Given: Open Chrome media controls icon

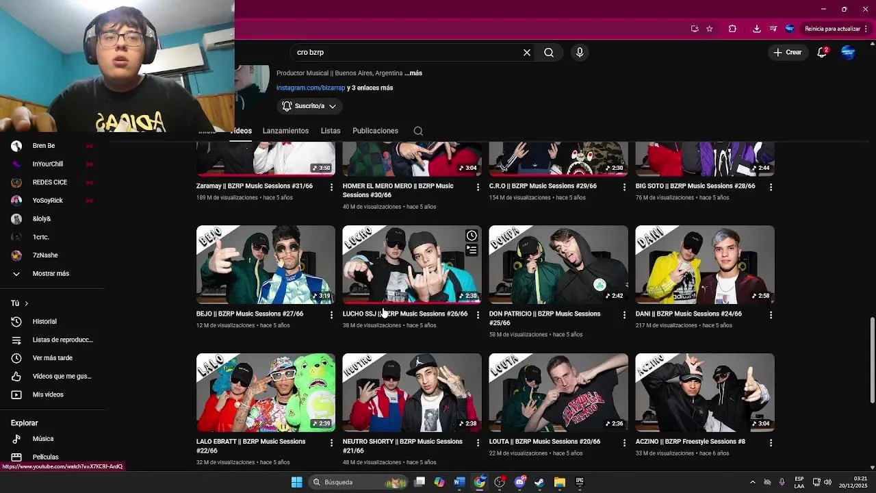Looking at the screenshot, I should click(x=773, y=29).
